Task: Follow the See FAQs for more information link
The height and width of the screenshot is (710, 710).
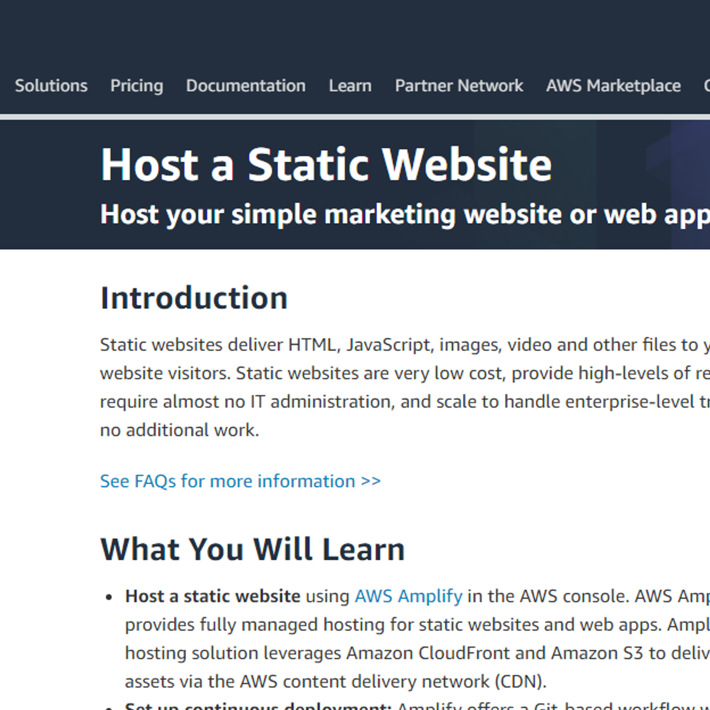Action: pyautogui.click(x=240, y=481)
